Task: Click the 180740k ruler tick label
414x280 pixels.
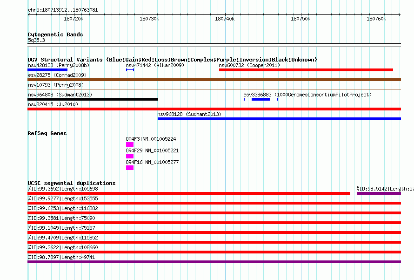Action: pyautogui.click(x=225, y=19)
